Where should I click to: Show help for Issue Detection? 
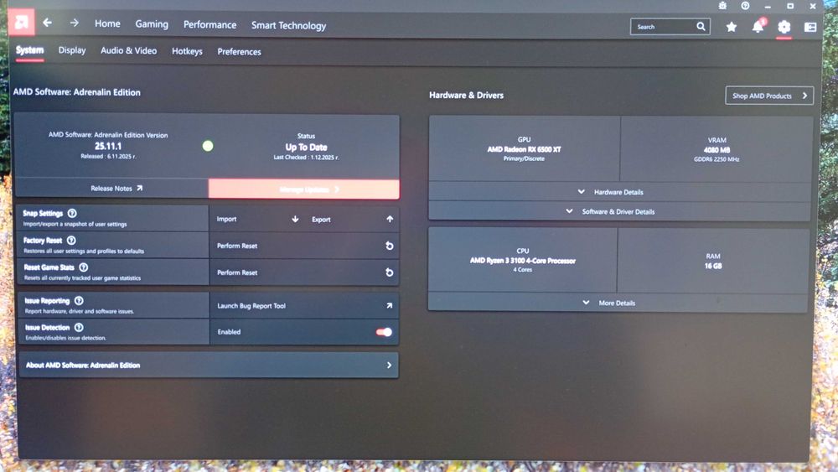79,328
